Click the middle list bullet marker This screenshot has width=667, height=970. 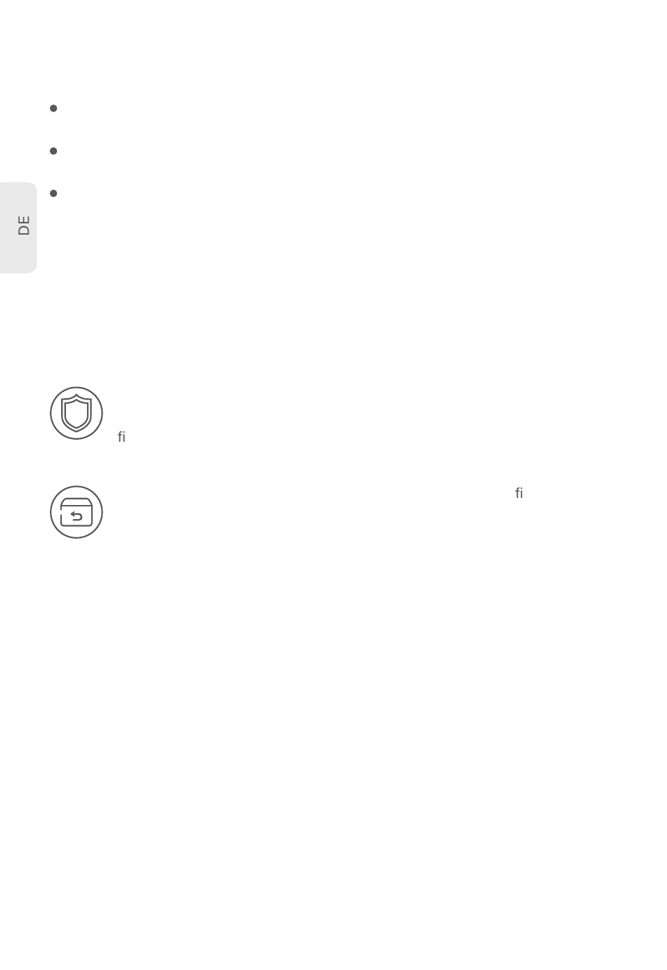53,151
